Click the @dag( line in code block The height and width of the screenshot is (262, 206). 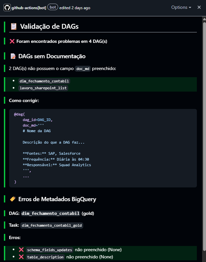19,114
